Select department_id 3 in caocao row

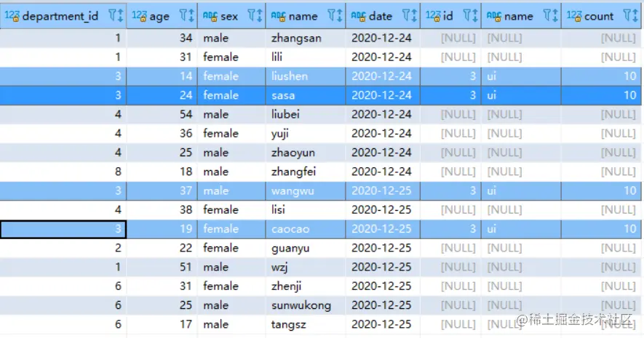tap(63, 229)
